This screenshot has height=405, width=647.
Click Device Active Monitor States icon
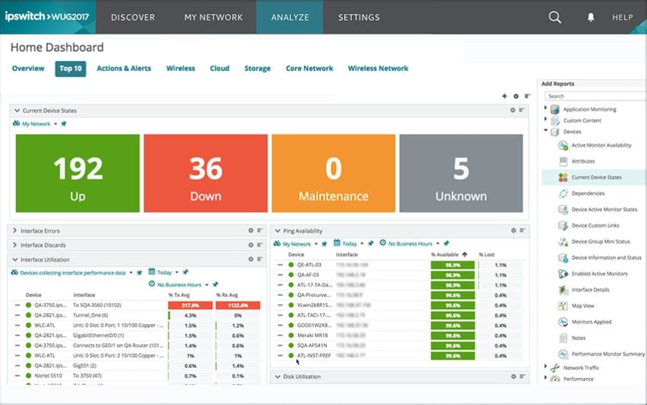[563, 210]
